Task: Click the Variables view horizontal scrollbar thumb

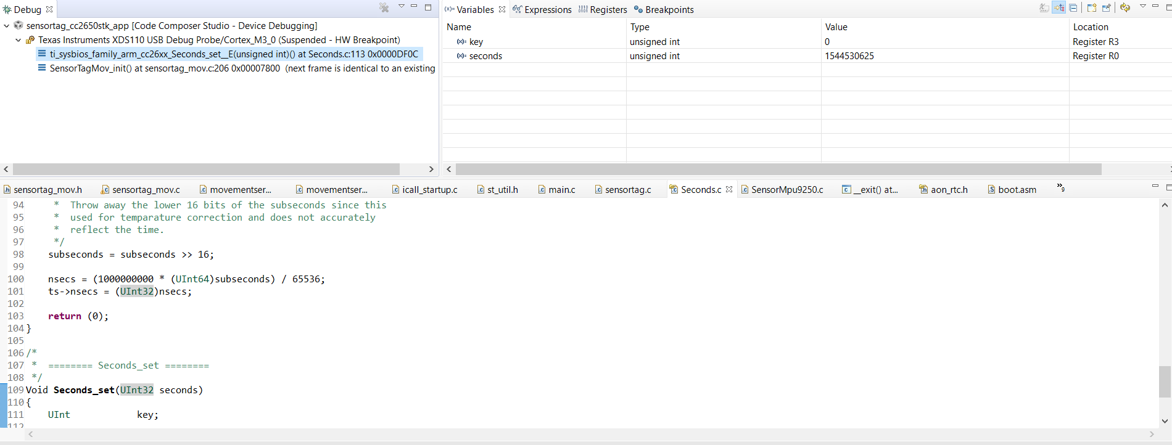Action: coord(778,169)
